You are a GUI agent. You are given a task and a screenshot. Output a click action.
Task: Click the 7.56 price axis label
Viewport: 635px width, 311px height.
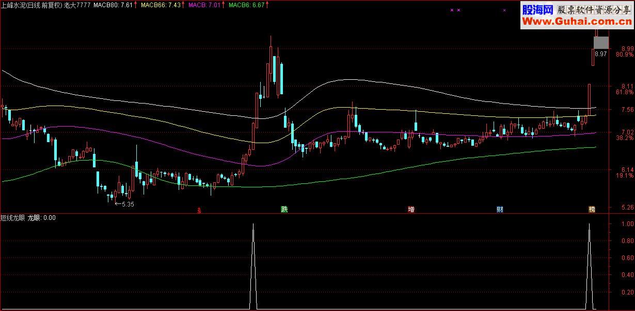click(627, 110)
